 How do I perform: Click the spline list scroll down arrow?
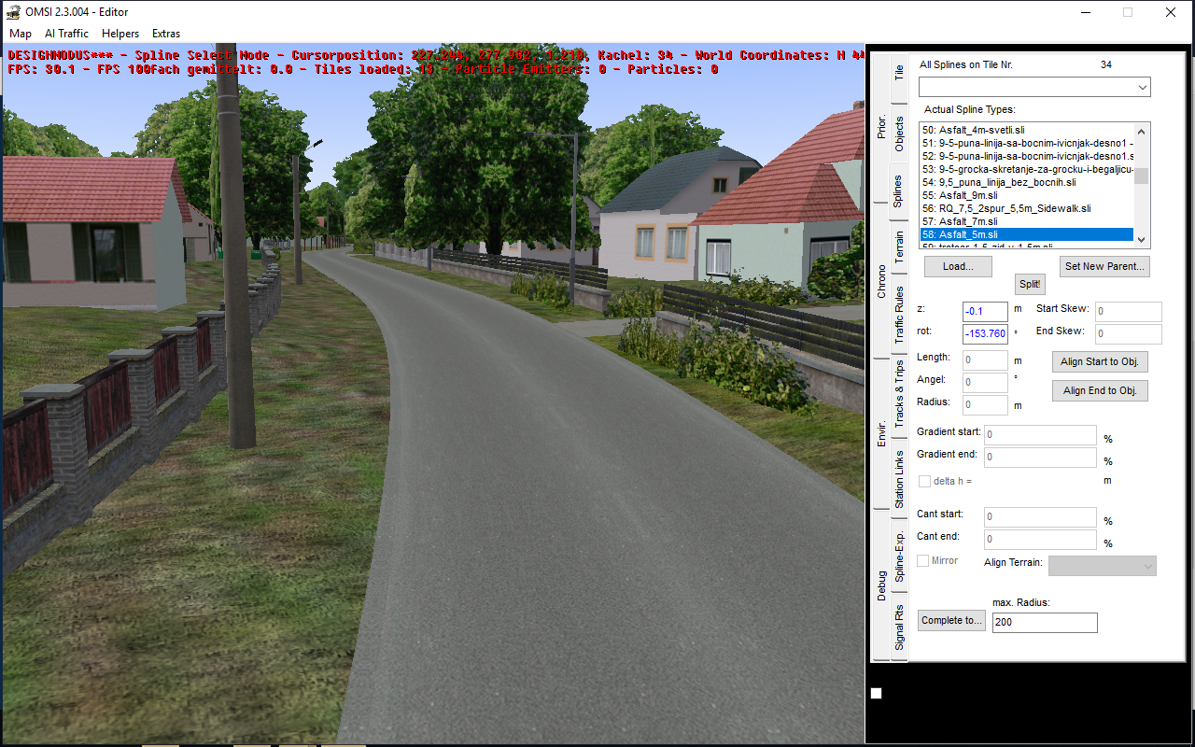1142,241
